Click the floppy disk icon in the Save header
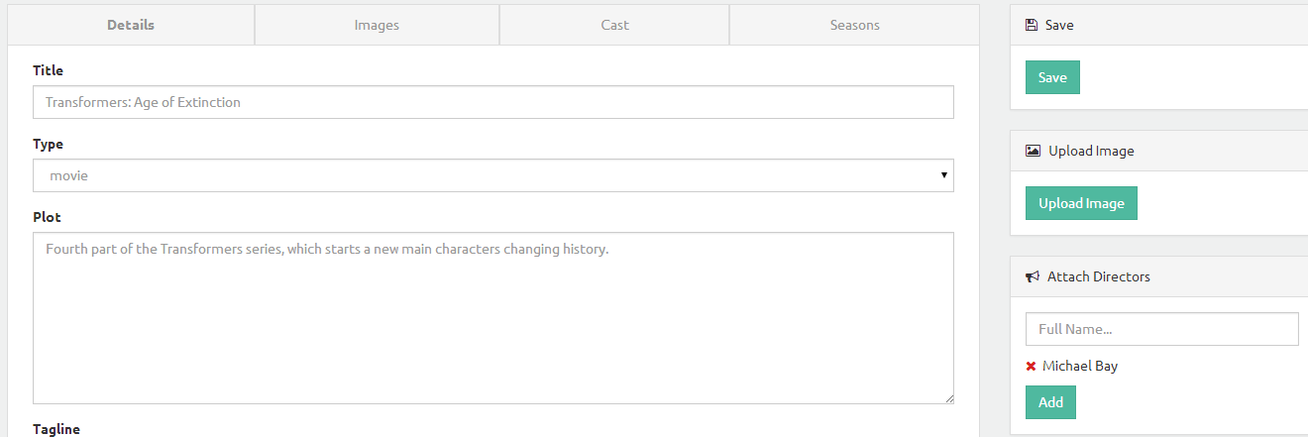The image size is (1308, 437). coord(1032,25)
